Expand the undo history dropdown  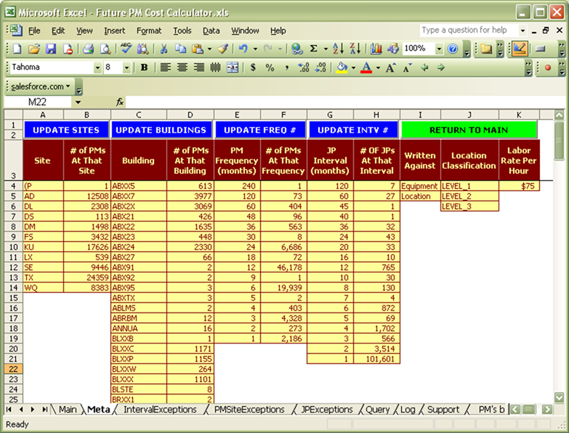click(x=255, y=48)
